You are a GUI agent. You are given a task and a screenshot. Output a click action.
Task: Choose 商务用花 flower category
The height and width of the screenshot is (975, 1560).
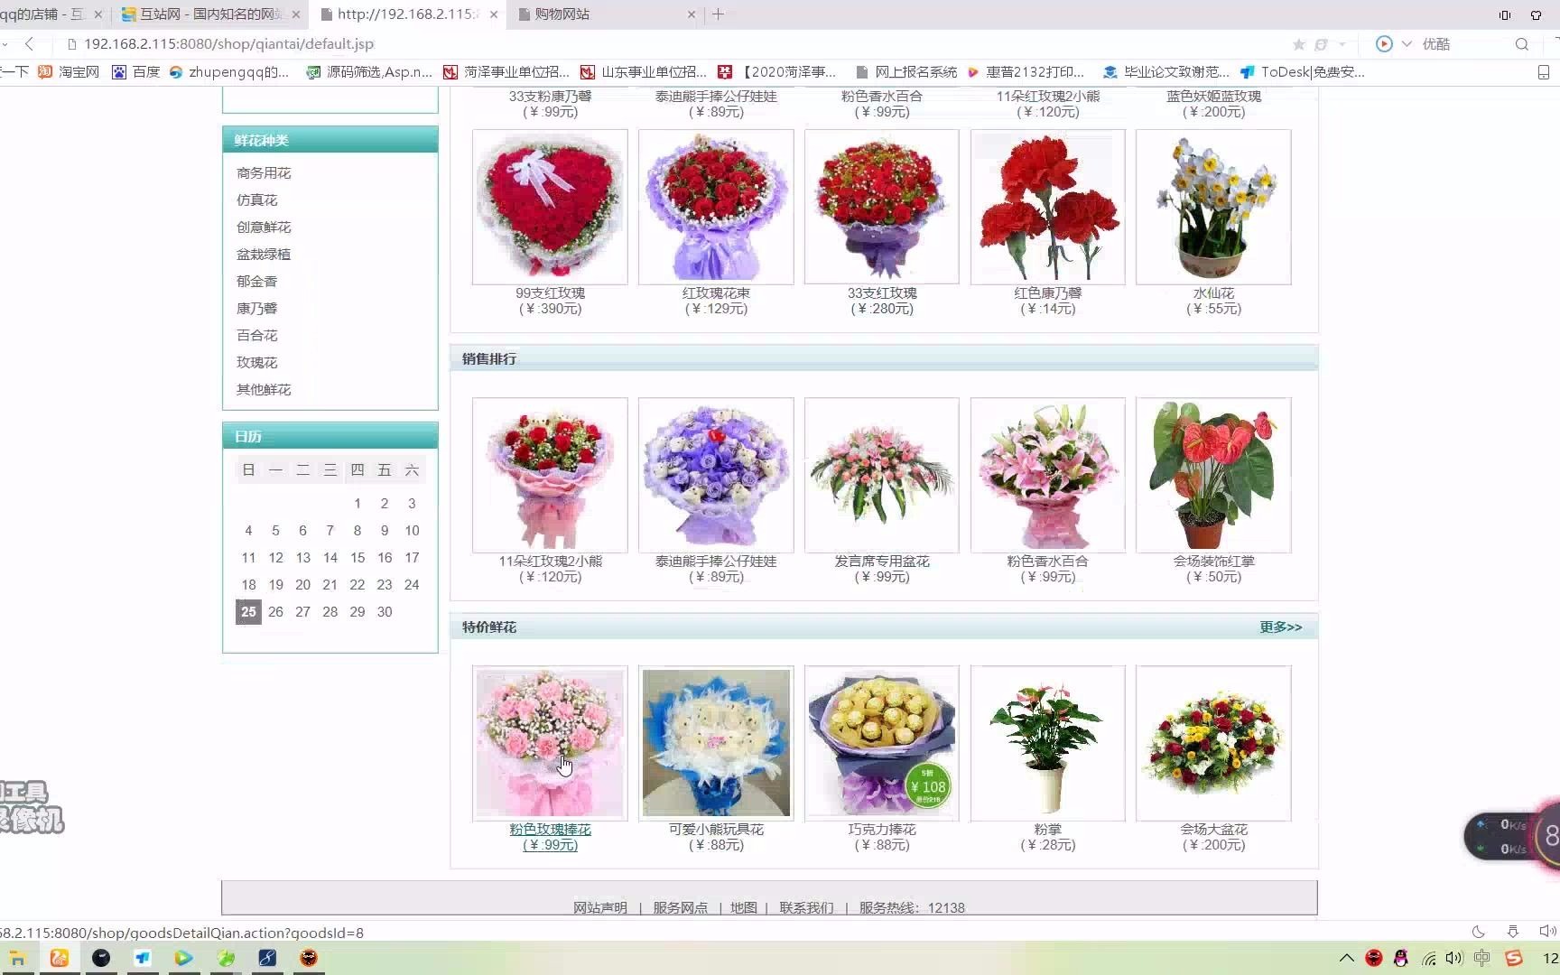pos(264,173)
